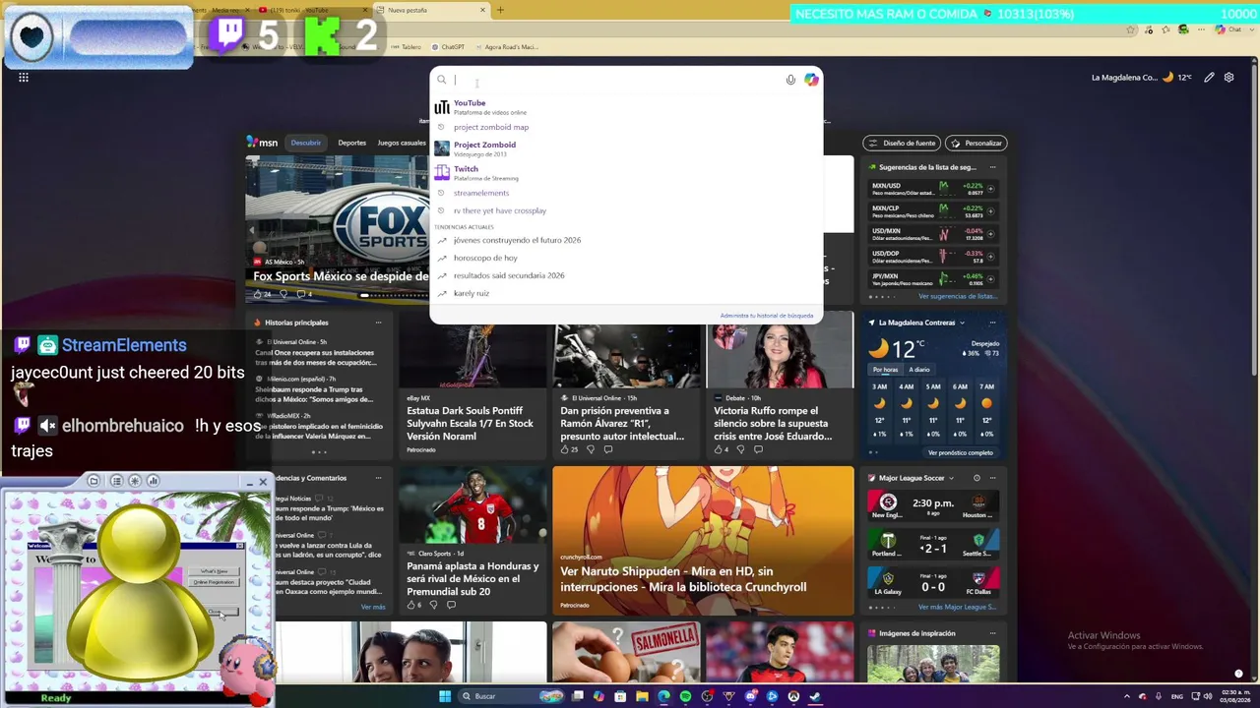This screenshot has height=708, width=1260.
Task: Click Diseño de fuente button
Action: 902,143
